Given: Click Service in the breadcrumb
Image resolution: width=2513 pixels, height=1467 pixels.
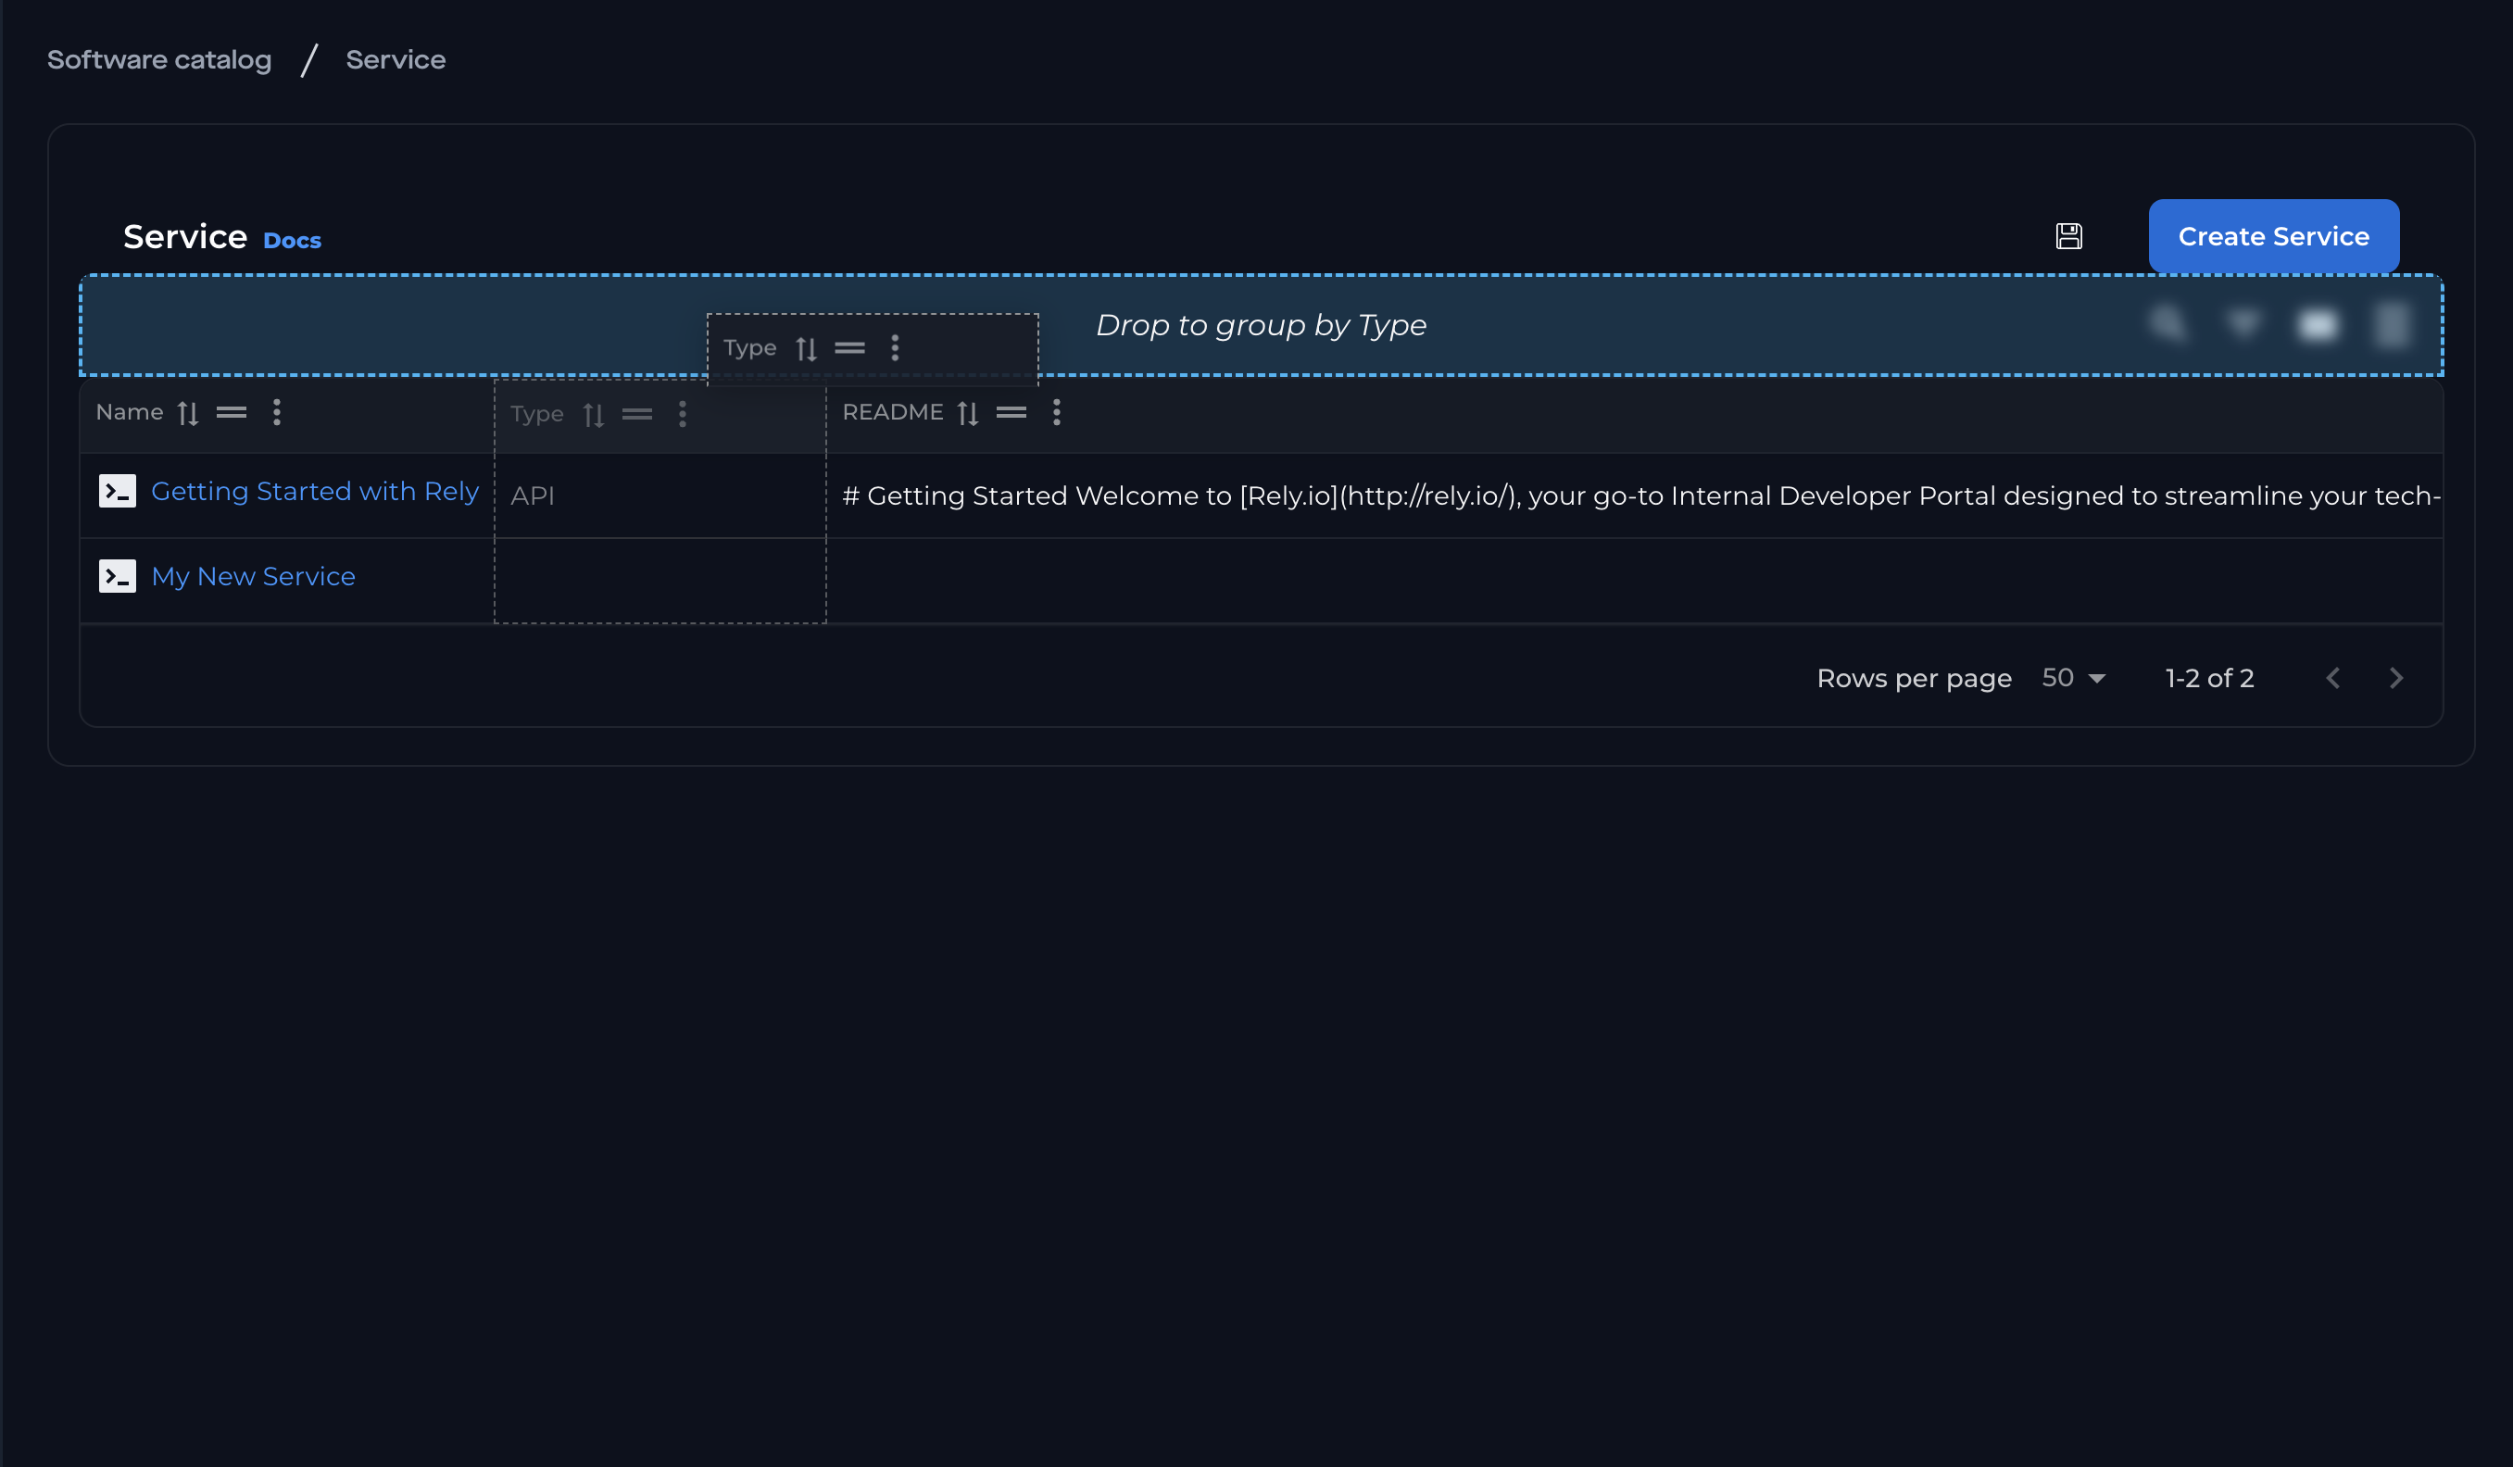Looking at the screenshot, I should [395, 60].
